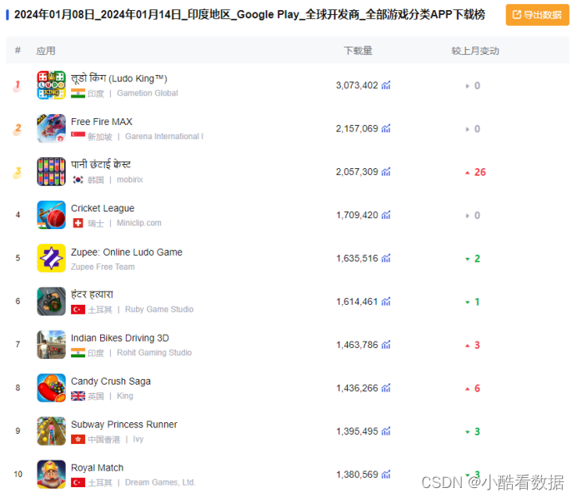Show the trend chart icon next to 3,073,402
577x498 pixels.
click(386, 85)
